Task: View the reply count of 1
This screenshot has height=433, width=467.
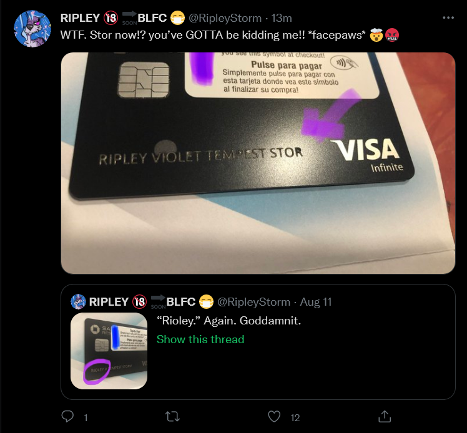Action: point(86,418)
